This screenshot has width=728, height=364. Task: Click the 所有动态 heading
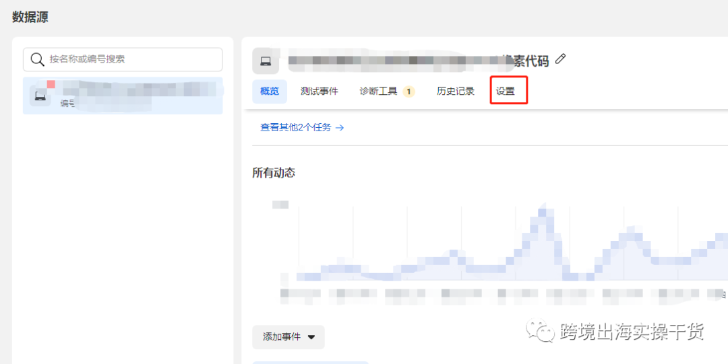[274, 173]
